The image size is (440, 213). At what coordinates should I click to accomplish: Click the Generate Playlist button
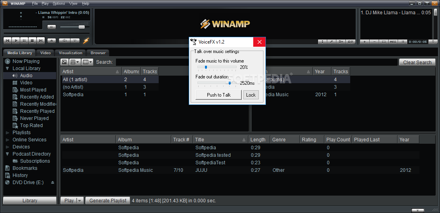pos(108,201)
